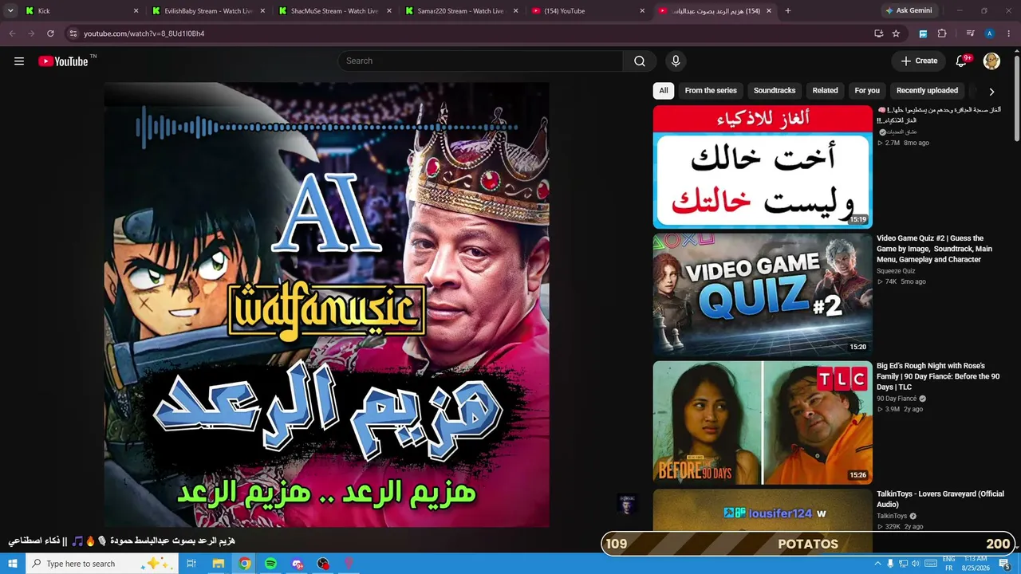Open the Video Game Quiz #2 thumbnail
This screenshot has height=574, width=1021.
(763, 295)
